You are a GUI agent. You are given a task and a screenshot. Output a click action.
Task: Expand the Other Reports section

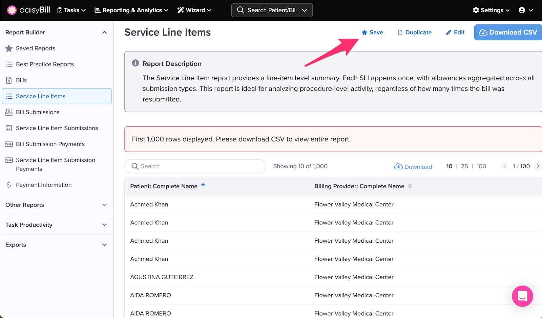[x=104, y=205]
